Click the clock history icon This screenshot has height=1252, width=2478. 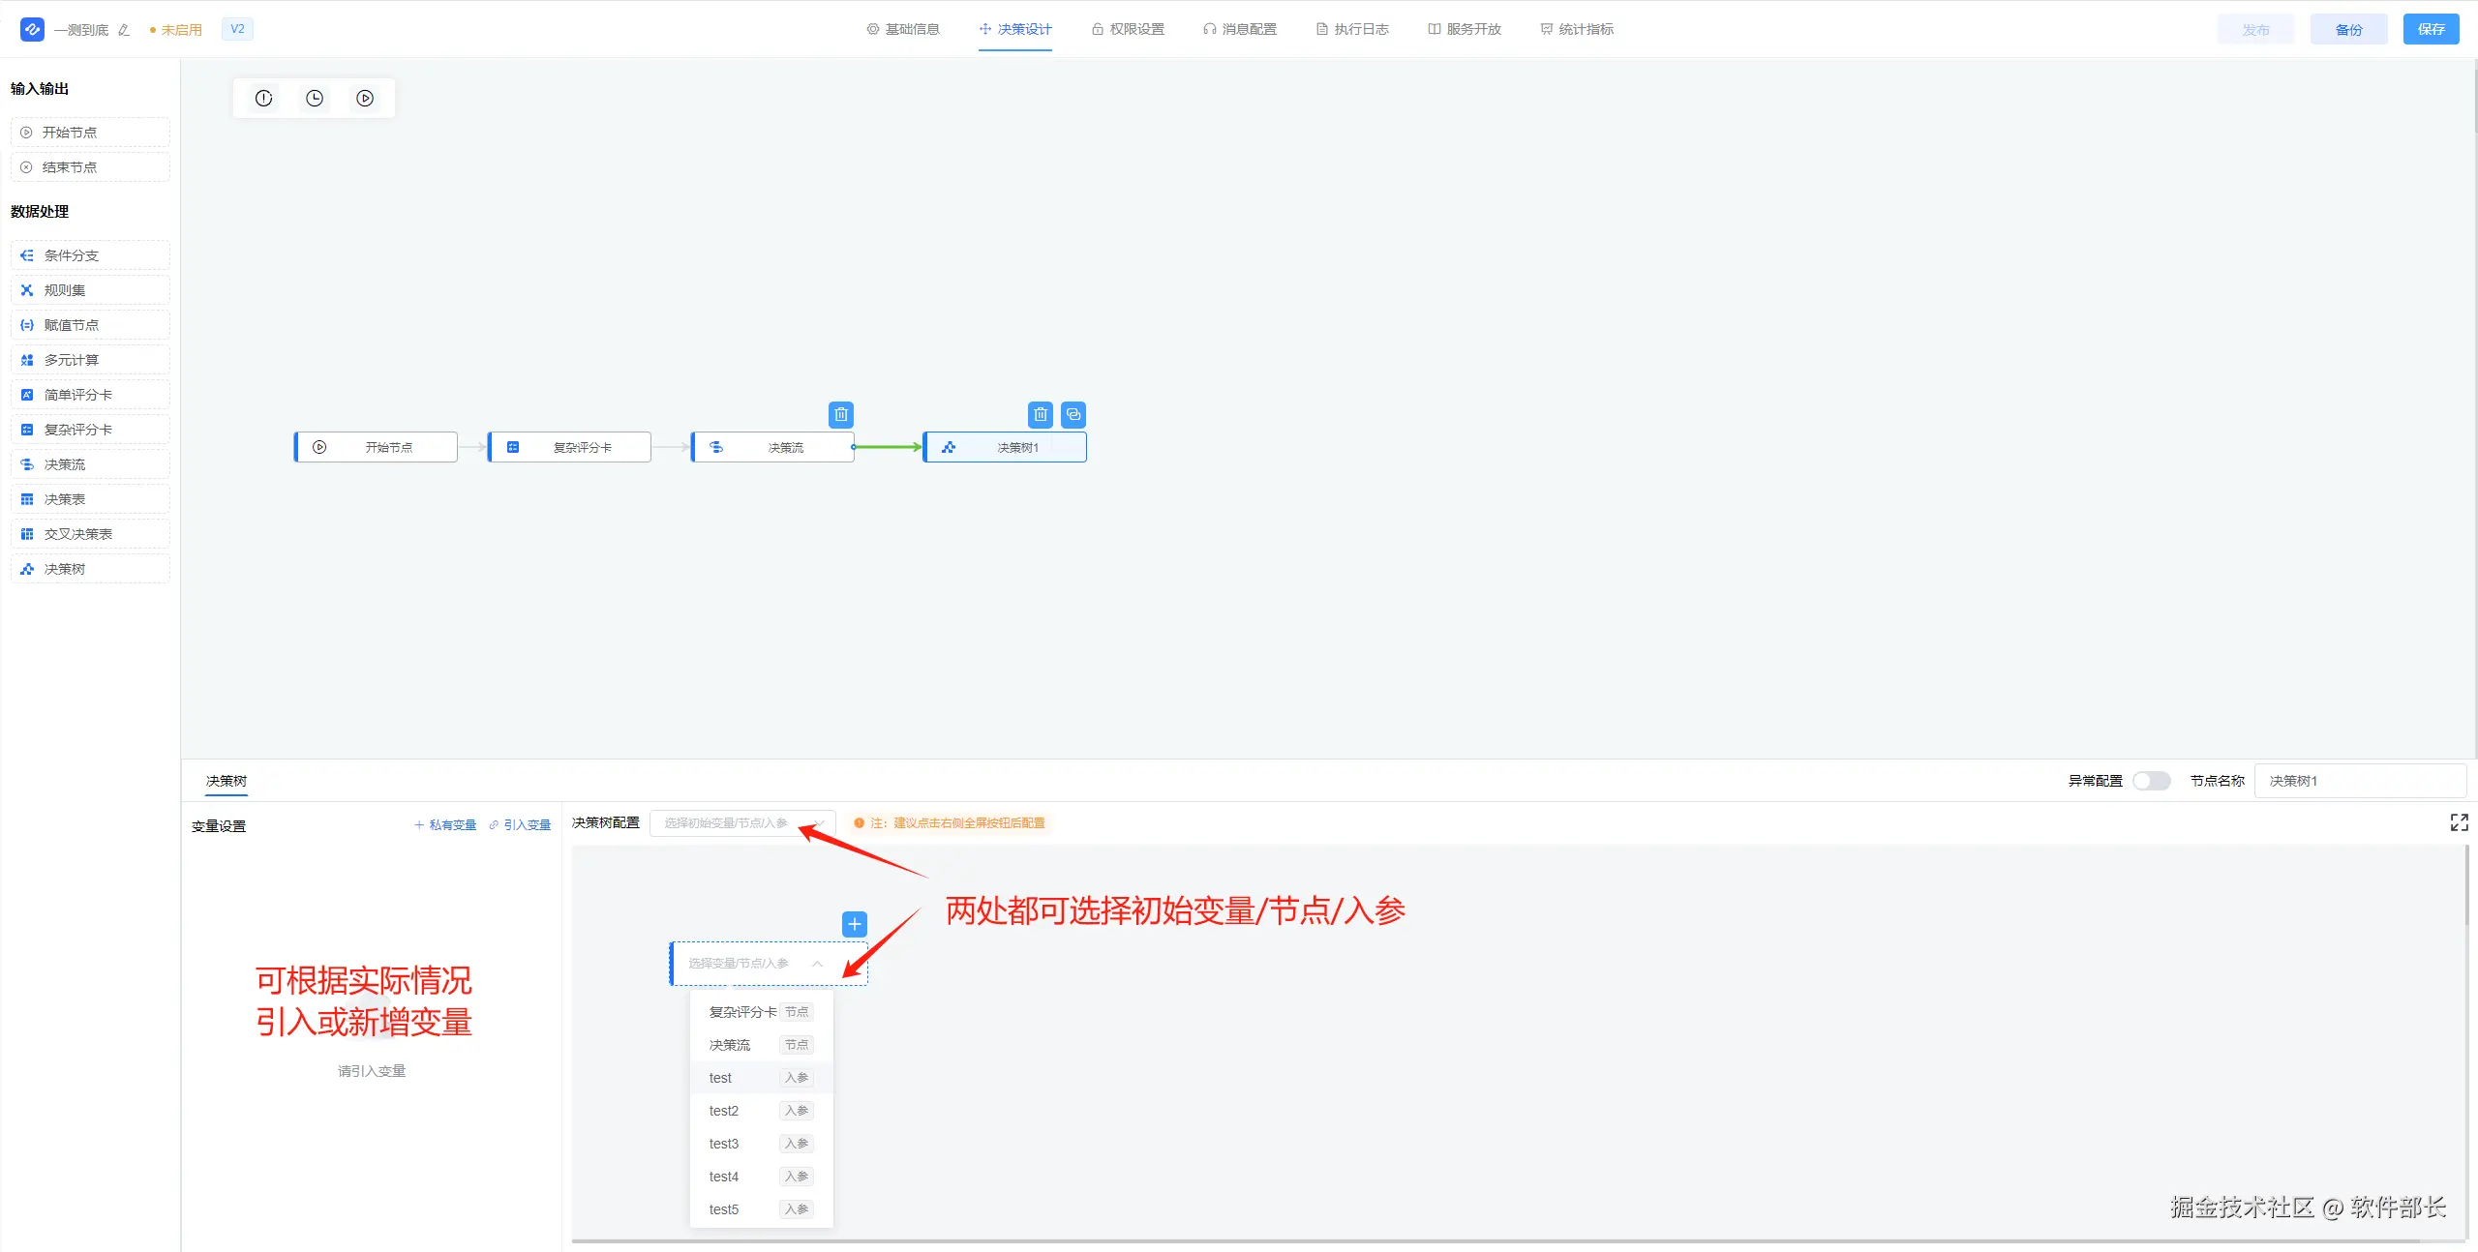point(315,98)
